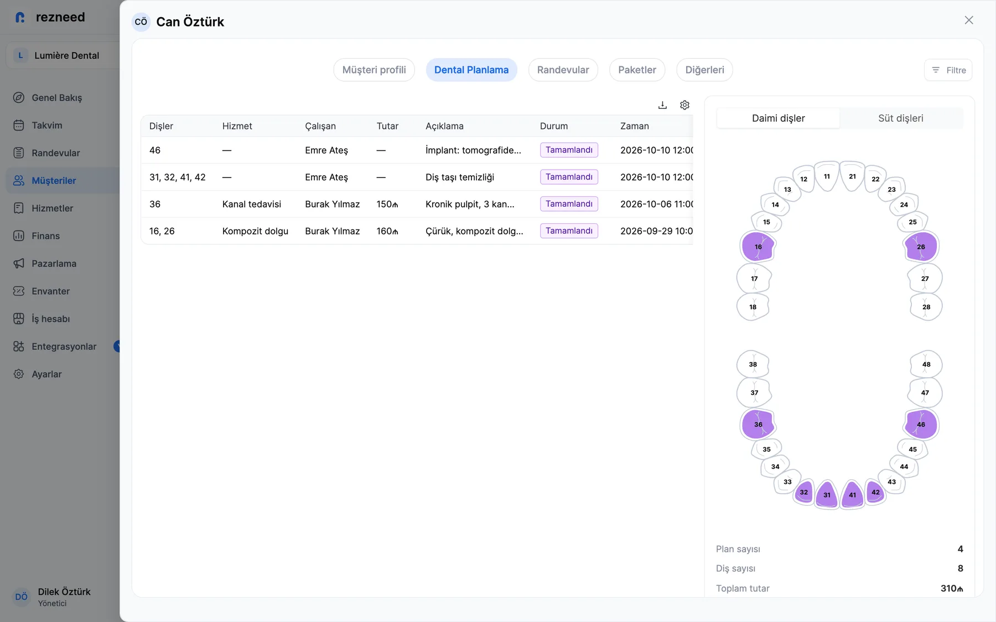Open Envanter section
This screenshot has height=622, width=996.
[x=50, y=291]
